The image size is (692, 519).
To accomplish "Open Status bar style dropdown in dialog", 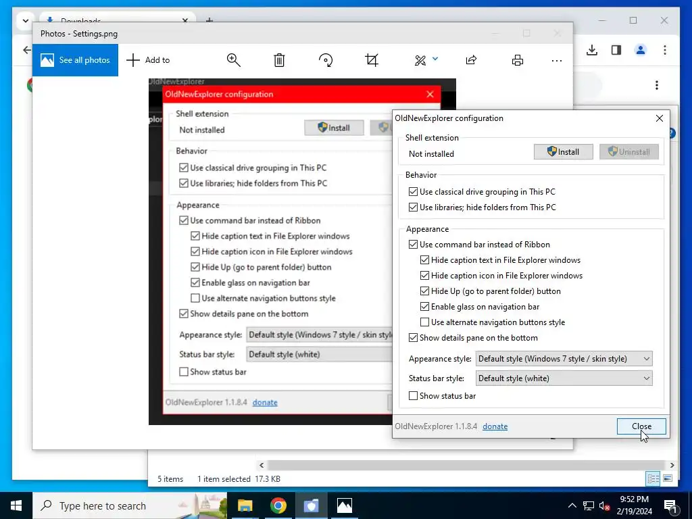I will pyautogui.click(x=564, y=378).
